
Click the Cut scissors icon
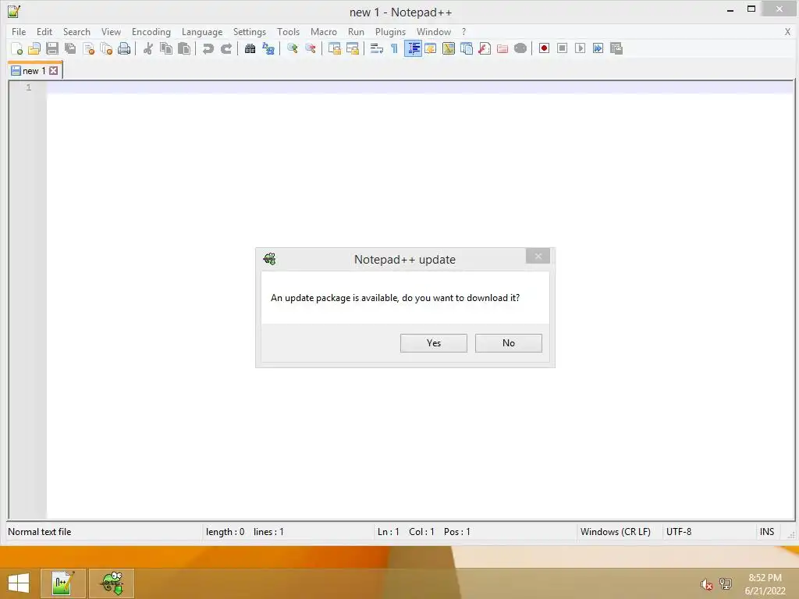[148, 48]
